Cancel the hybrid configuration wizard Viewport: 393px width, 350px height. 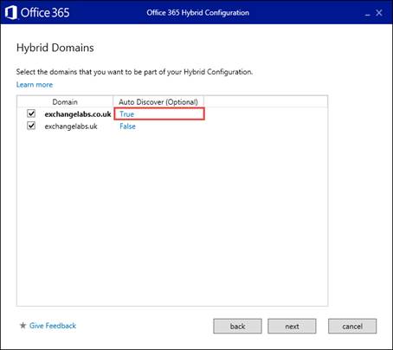click(352, 327)
